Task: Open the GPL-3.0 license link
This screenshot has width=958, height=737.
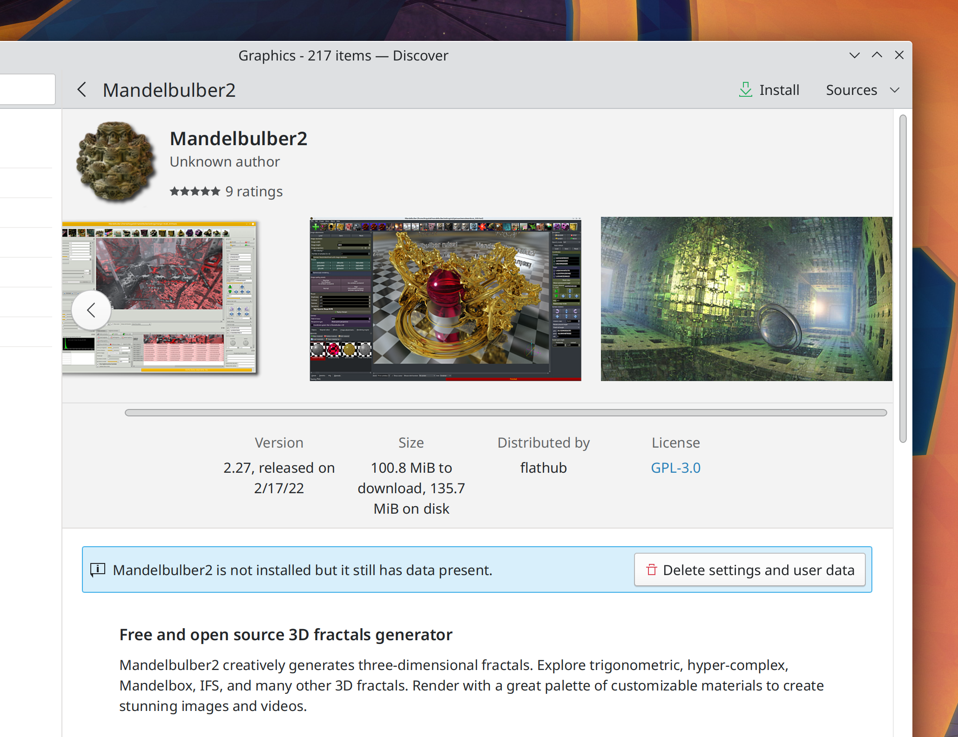Action: click(675, 468)
